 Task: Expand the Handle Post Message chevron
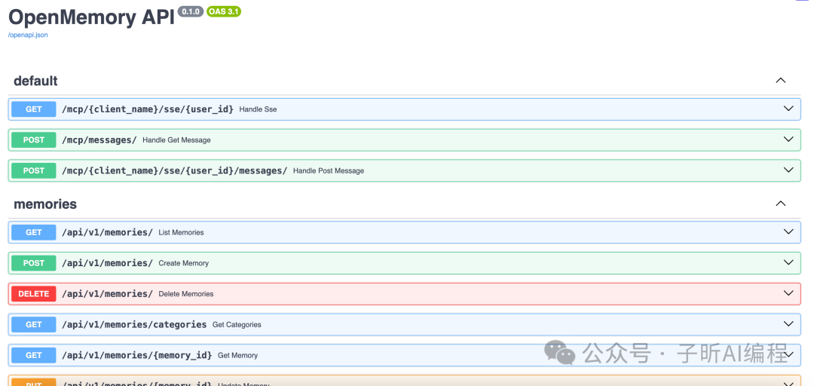[x=788, y=170]
